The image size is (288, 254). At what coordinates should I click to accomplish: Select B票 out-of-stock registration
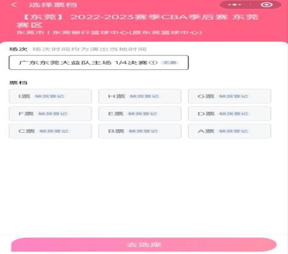coord(140,131)
